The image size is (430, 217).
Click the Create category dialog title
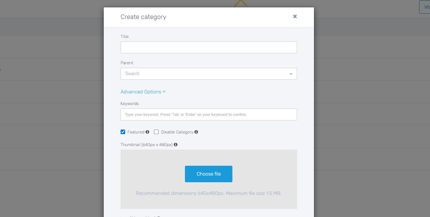coord(143,17)
